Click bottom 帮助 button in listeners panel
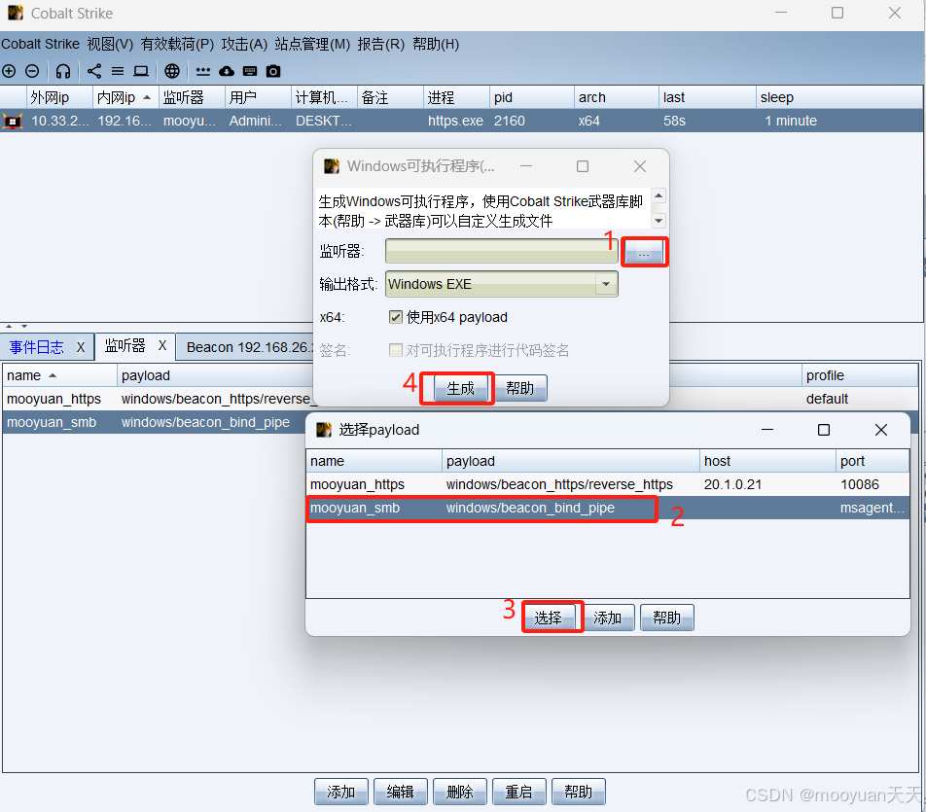This screenshot has width=926, height=812. 578,792
